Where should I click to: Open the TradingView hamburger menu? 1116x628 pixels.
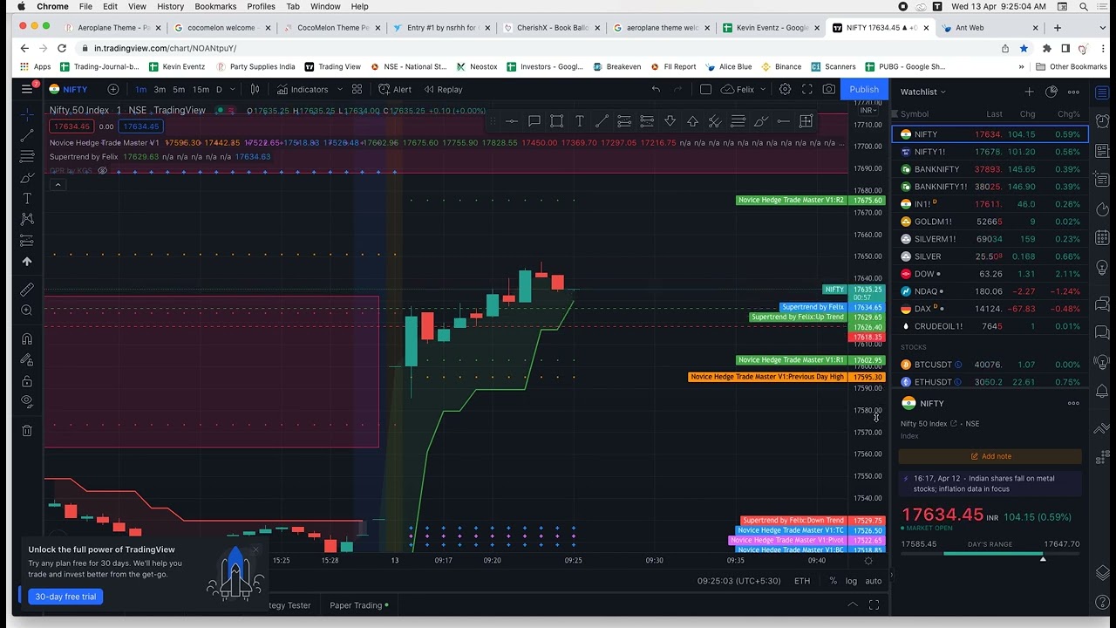point(27,89)
